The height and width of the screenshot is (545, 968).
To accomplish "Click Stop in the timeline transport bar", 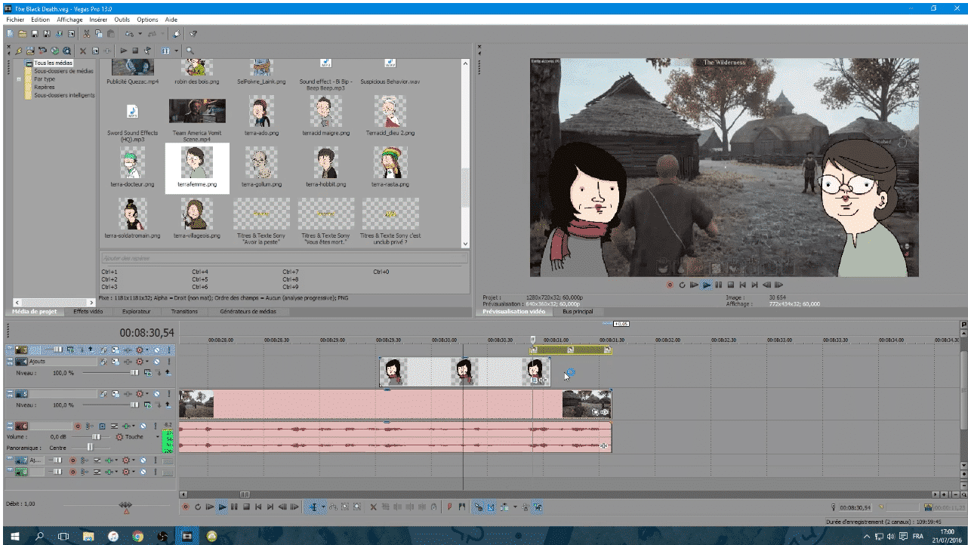I will point(246,507).
